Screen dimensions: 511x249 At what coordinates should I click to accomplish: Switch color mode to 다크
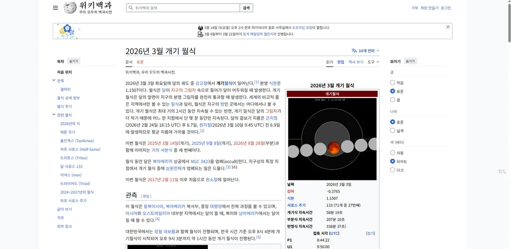392,170
